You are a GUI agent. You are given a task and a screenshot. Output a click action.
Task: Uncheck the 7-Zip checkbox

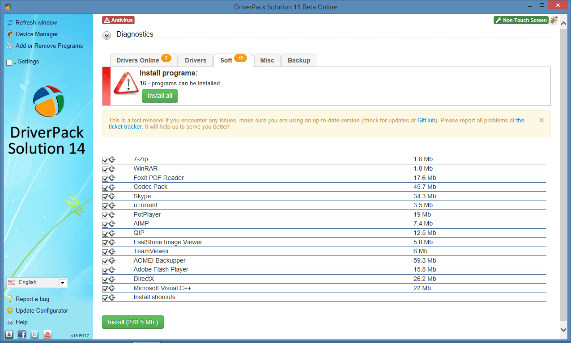[x=106, y=160]
